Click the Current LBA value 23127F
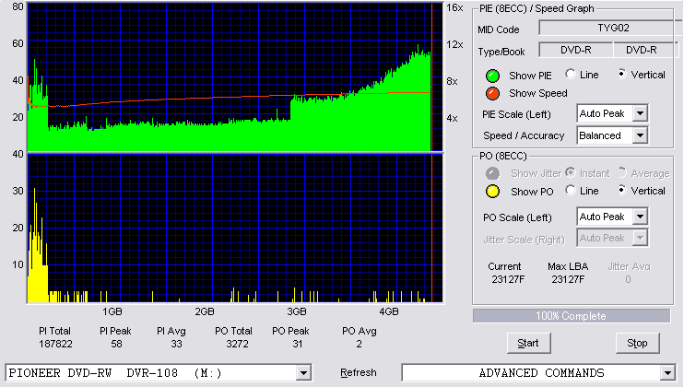The width and height of the screenshot is (684, 387). 508,279
